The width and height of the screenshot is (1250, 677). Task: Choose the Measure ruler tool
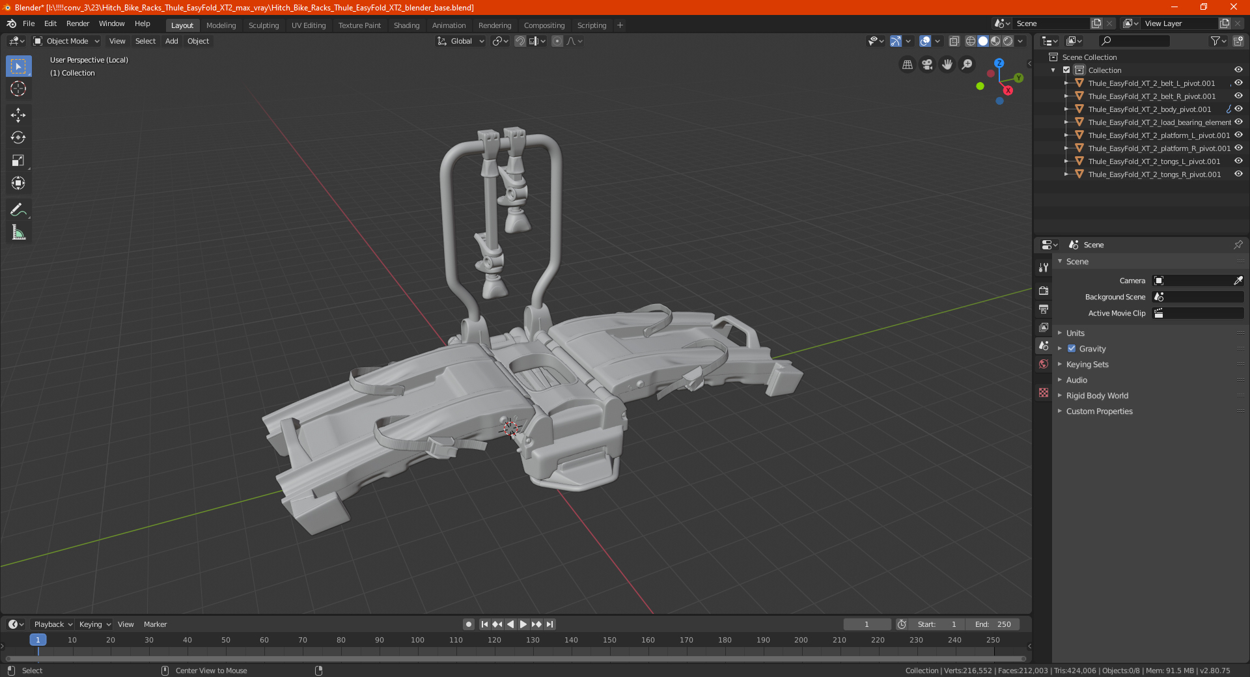(18, 232)
